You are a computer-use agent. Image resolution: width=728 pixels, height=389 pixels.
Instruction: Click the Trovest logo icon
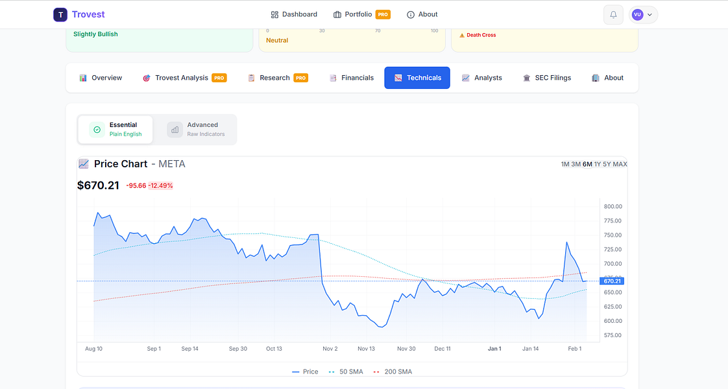tap(60, 14)
